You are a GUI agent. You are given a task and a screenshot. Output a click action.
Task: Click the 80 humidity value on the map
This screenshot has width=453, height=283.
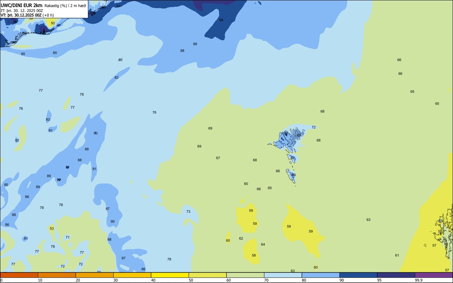pyautogui.click(x=120, y=60)
